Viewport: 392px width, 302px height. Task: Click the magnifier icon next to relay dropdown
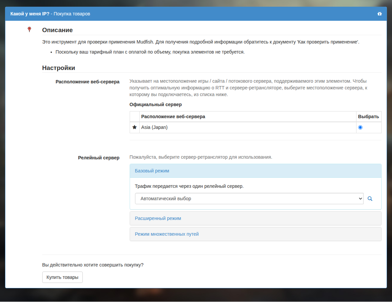(x=370, y=199)
